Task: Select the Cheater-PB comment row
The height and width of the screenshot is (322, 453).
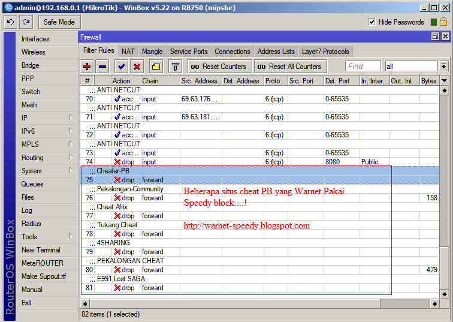Action: 260,171
